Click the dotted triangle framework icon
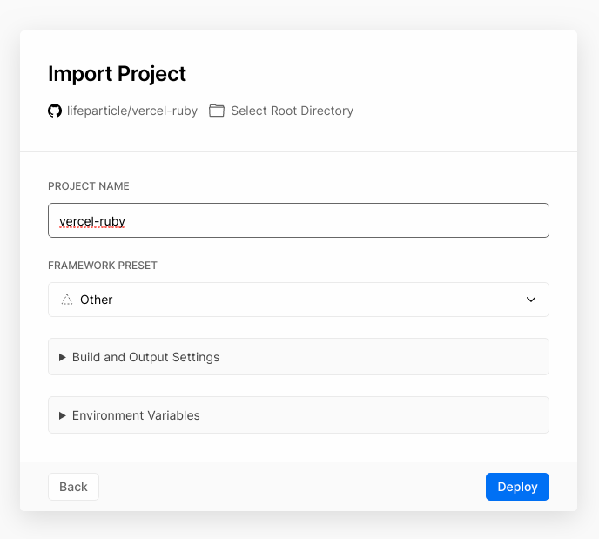Image resolution: width=599 pixels, height=539 pixels. tap(67, 300)
